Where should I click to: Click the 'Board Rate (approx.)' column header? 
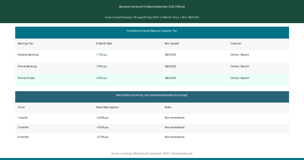[x=108, y=107]
